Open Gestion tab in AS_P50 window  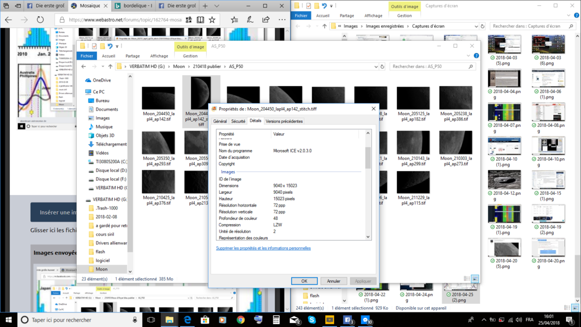(190, 56)
